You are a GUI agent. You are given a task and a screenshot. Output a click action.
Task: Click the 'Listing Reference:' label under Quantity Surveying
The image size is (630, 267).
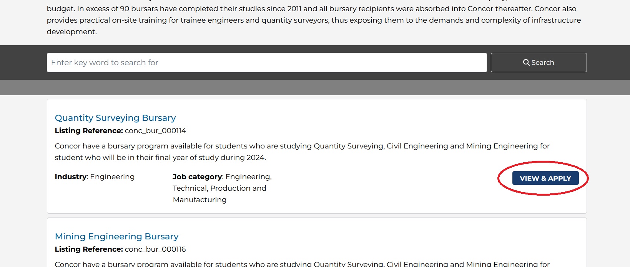[x=89, y=131]
